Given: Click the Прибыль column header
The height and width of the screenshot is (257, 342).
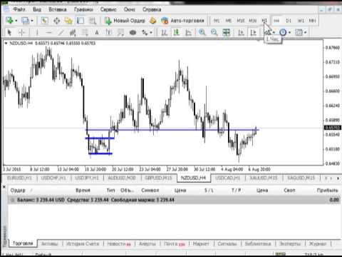Looking at the screenshot, I should (327, 191).
